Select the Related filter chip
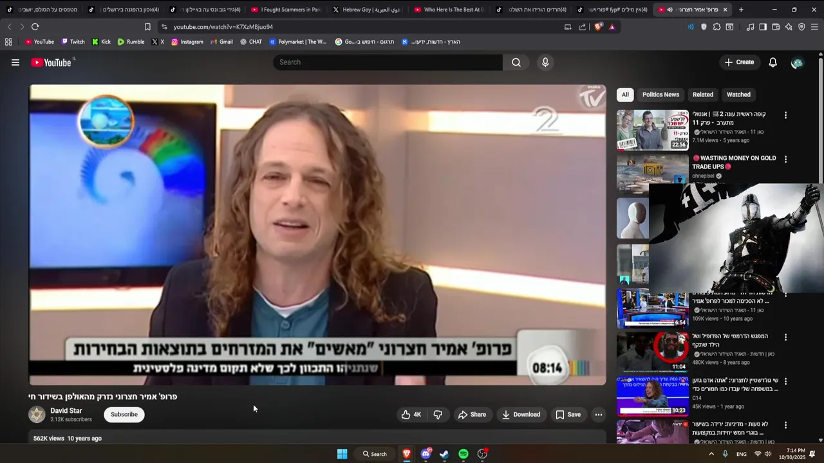 [x=703, y=95]
